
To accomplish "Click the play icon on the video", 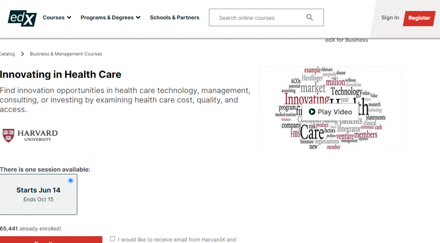I will pyautogui.click(x=312, y=112).
